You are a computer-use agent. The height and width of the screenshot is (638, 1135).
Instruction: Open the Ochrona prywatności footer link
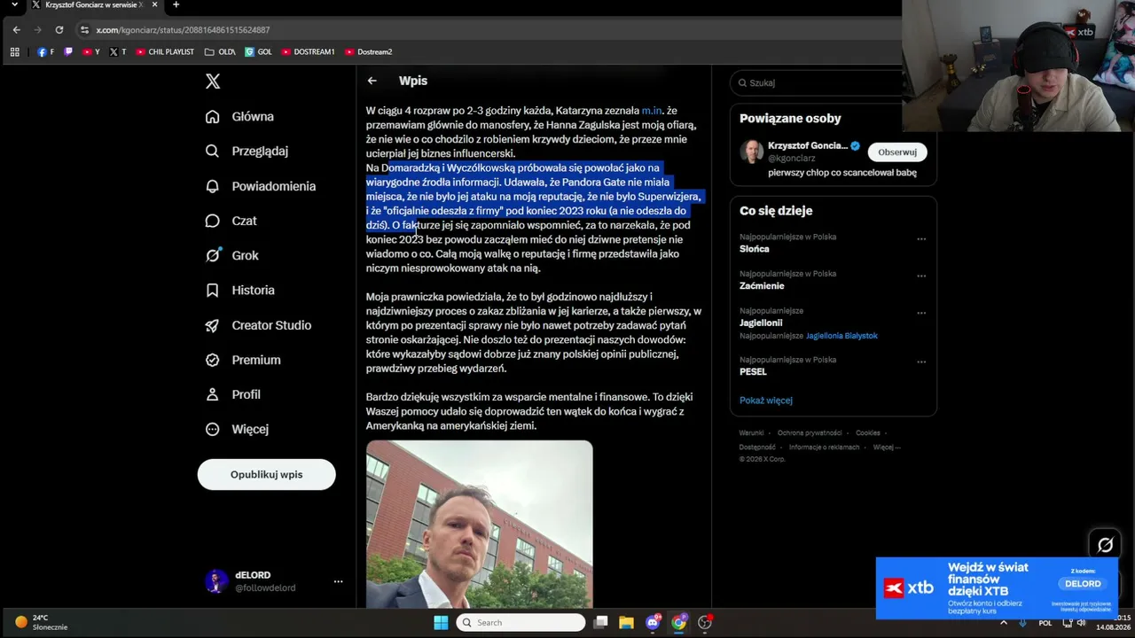click(810, 433)
